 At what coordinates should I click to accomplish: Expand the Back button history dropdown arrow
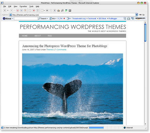coord(8,11)
